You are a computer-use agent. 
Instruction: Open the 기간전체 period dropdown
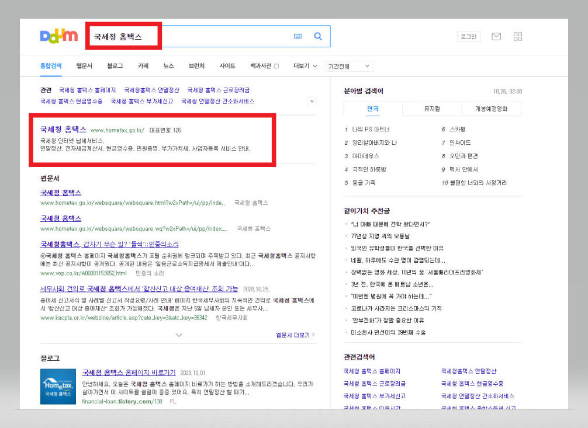349,67
